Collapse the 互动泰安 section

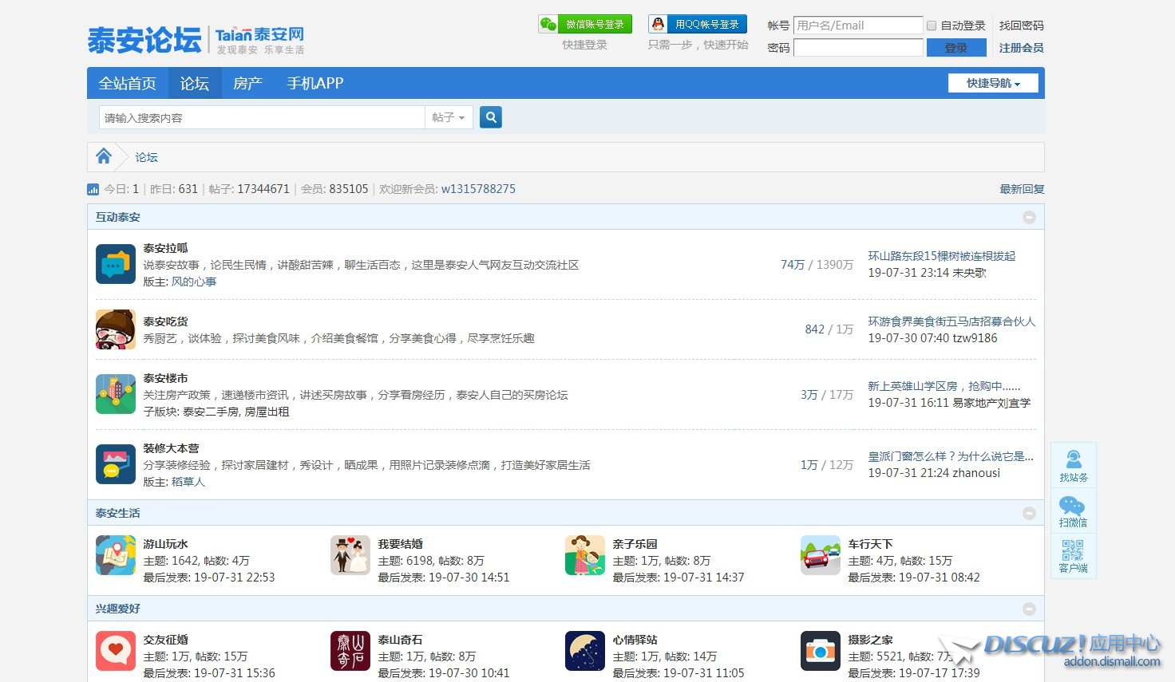(1029, 217)
